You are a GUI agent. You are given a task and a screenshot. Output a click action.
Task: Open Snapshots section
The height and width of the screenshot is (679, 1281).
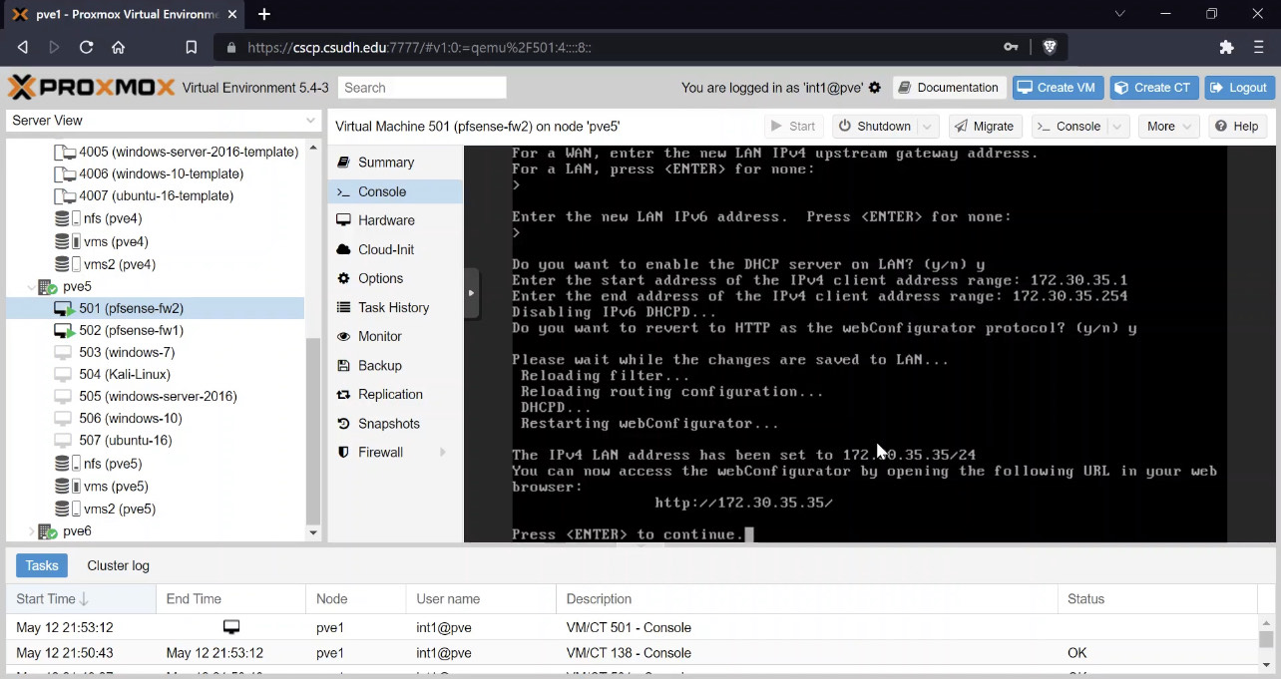(x=388, y=424)
